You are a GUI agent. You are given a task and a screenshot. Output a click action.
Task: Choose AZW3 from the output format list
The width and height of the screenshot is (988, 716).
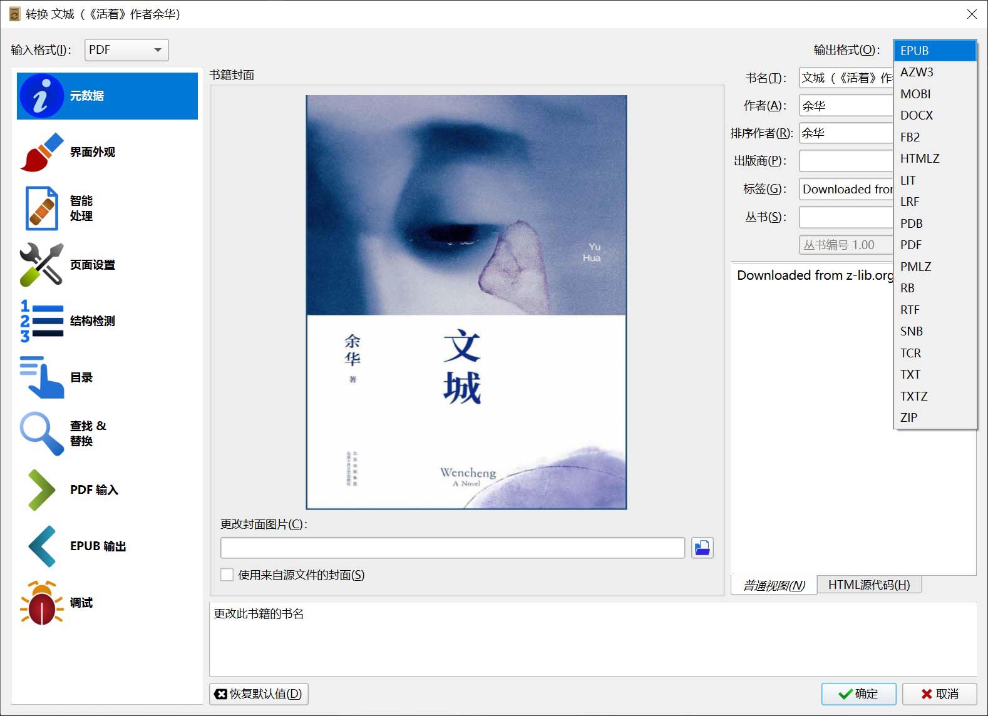[935, 72]
